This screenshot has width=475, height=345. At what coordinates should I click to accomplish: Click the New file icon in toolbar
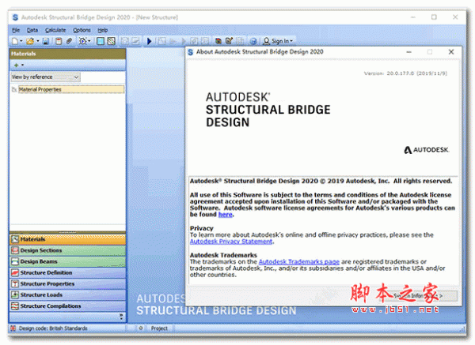(15, 41)
